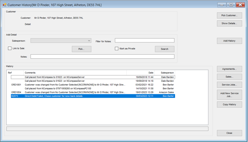The image size is (248, 142).
Task: Open the Agreements window
Action: point(229,69)
